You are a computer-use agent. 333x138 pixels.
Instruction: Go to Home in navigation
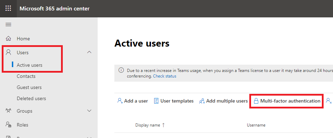point(23,39)
